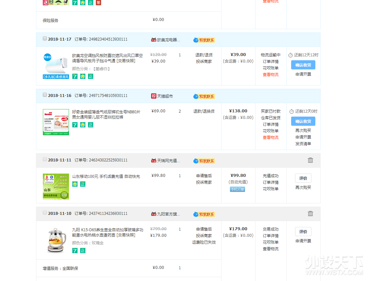Open the 九阳 glass kettle product thumbnail

pyautogui.click(x=56, y=240)
